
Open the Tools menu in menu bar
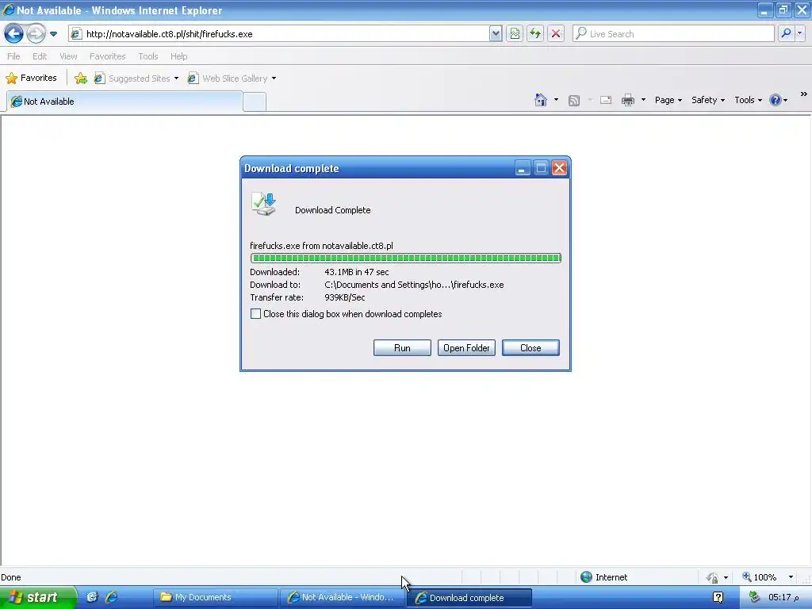[x=148, y=56]
